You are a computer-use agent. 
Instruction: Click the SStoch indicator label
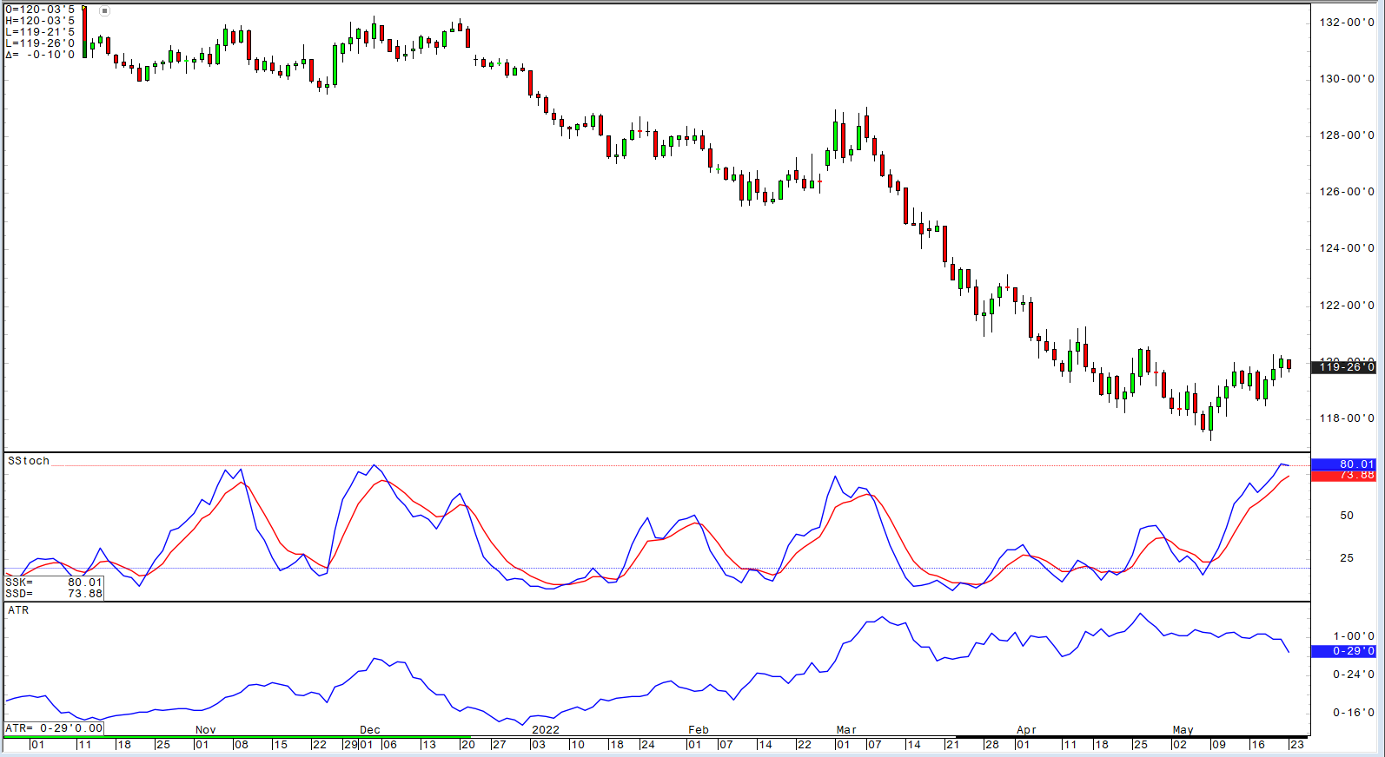click(x=29, y=461)
